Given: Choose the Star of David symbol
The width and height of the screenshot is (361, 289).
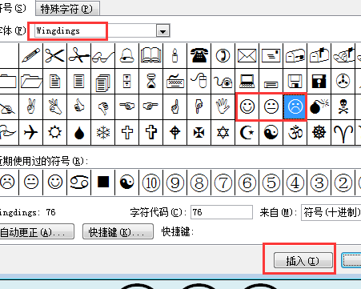Looking at the screenshot, I should 223,132.
